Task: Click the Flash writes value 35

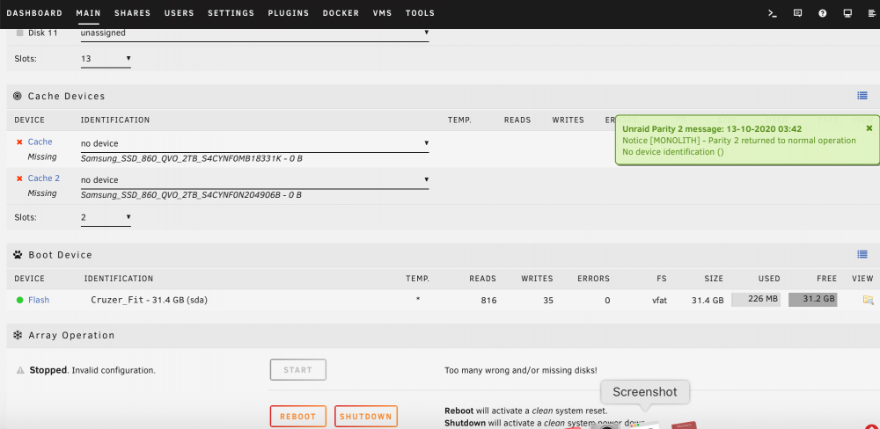Action: (x=547, y=300)
